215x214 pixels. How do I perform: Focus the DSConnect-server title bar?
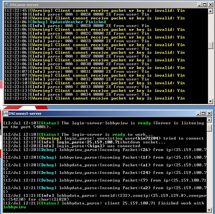pyautogui.click(x=95, y=114)
